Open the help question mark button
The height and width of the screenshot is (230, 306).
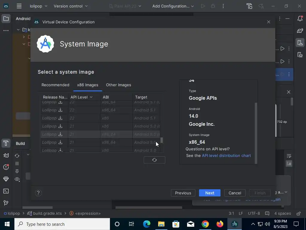pyautogui.click(x=38, y=193)
